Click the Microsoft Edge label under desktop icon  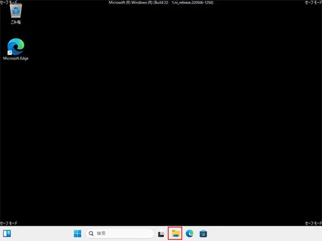tap(16, 59)
